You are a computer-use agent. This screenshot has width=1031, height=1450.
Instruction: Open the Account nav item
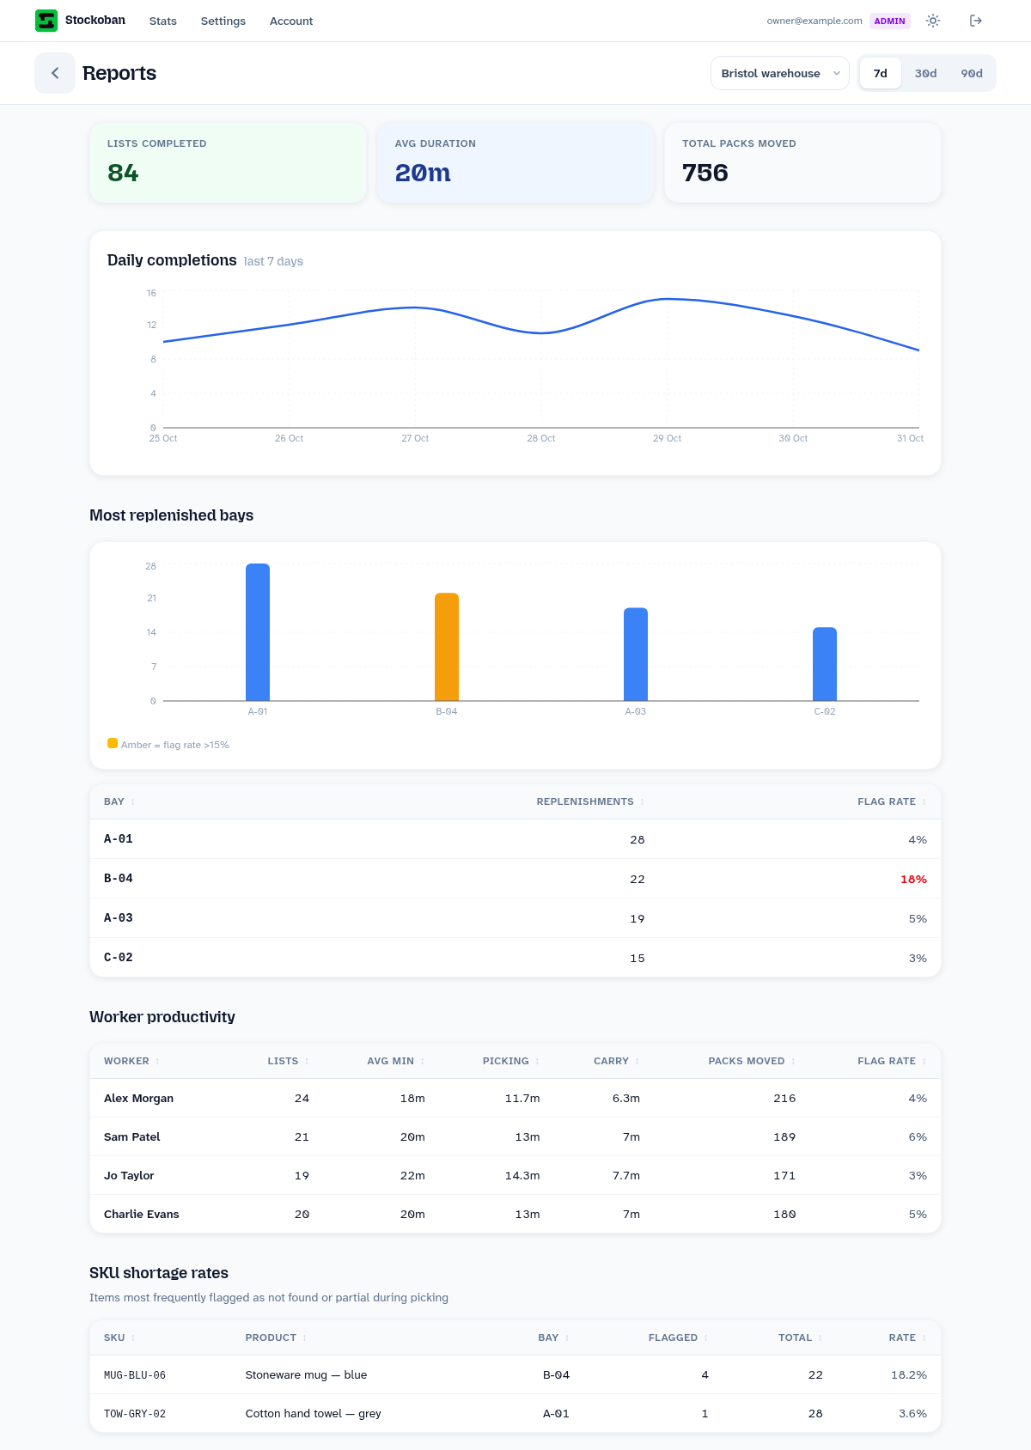click(x=291, y=21)
